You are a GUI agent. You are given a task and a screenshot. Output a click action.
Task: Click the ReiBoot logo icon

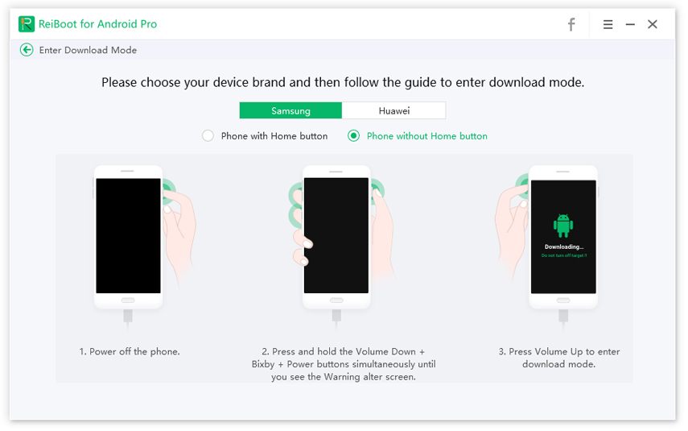(27, 24)
